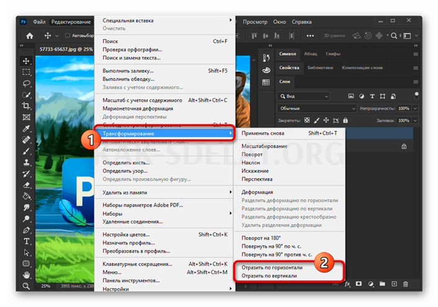The width and height of the screenshot is (438, 307).
Task: Expand the Наборы submenu
Action: [x=165, y=214]
